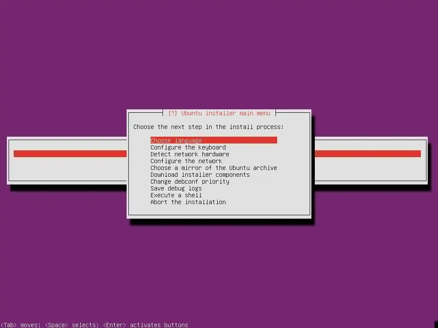Click the 'Choose the next step' prompt text
The width and height of the screenshot is (438, 328).
[208, 127]
